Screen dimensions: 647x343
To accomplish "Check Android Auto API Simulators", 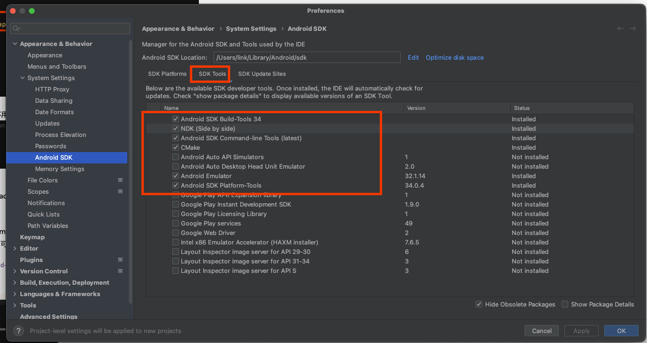I will pyautogui.click(x=176, y=157).
